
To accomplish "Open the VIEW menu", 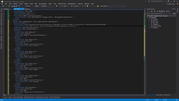I will pyautogui.click(x=10, y=4).
